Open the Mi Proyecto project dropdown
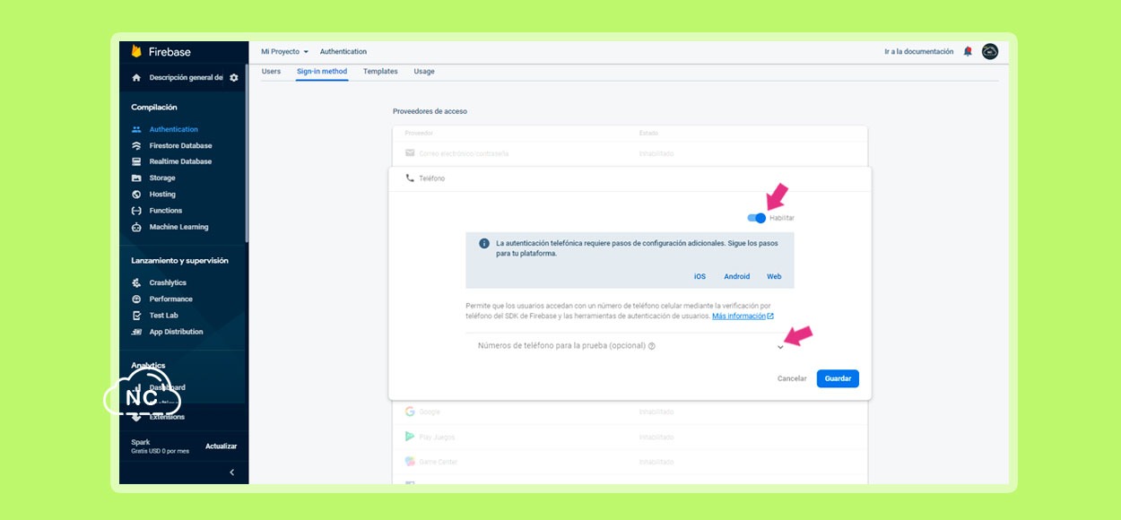1121x520 pixels. click(x=284, y=52)
